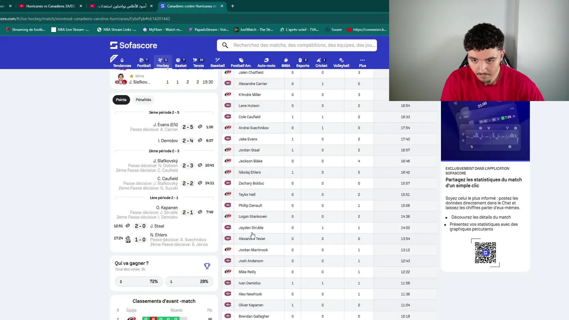Select the Volleyball sport icon
This screenshot has width=569, height=320.
[x=341, y=63]
